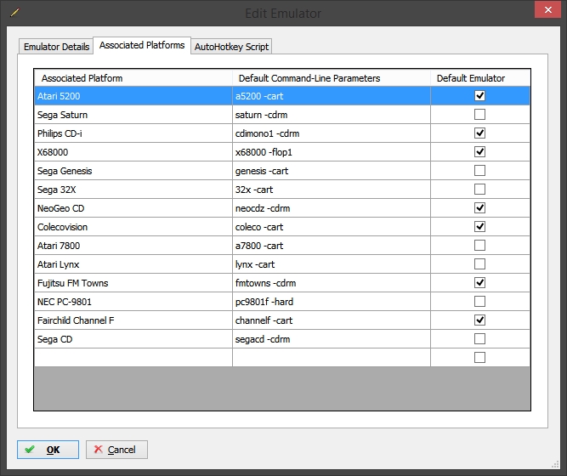567x476 pixels.
Task: Open the AutoHotkey Script tab
Action: 231,47
